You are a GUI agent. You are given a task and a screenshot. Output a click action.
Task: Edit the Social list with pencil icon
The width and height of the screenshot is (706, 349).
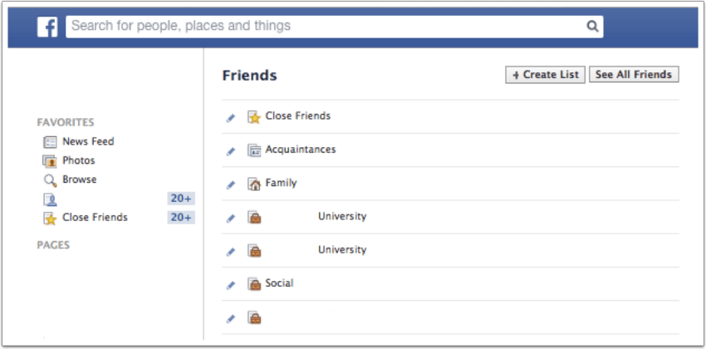point(231,285)
